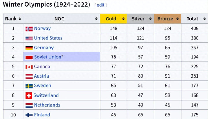Click the Sweden flag icon
The height and width of the screenshot is (119, 208).
click(29, 86)
